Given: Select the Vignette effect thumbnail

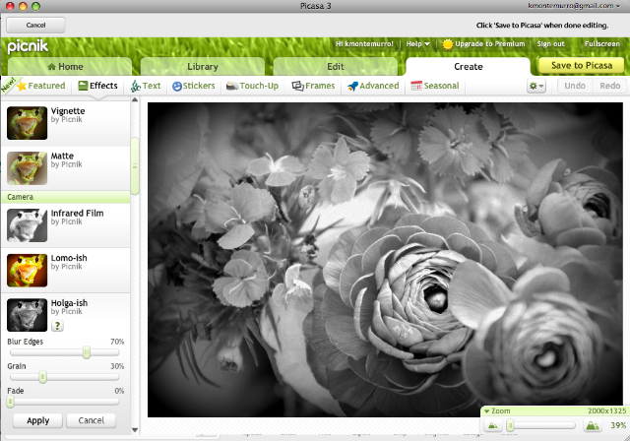Looking at the screenshot, I should click(27, 123).
